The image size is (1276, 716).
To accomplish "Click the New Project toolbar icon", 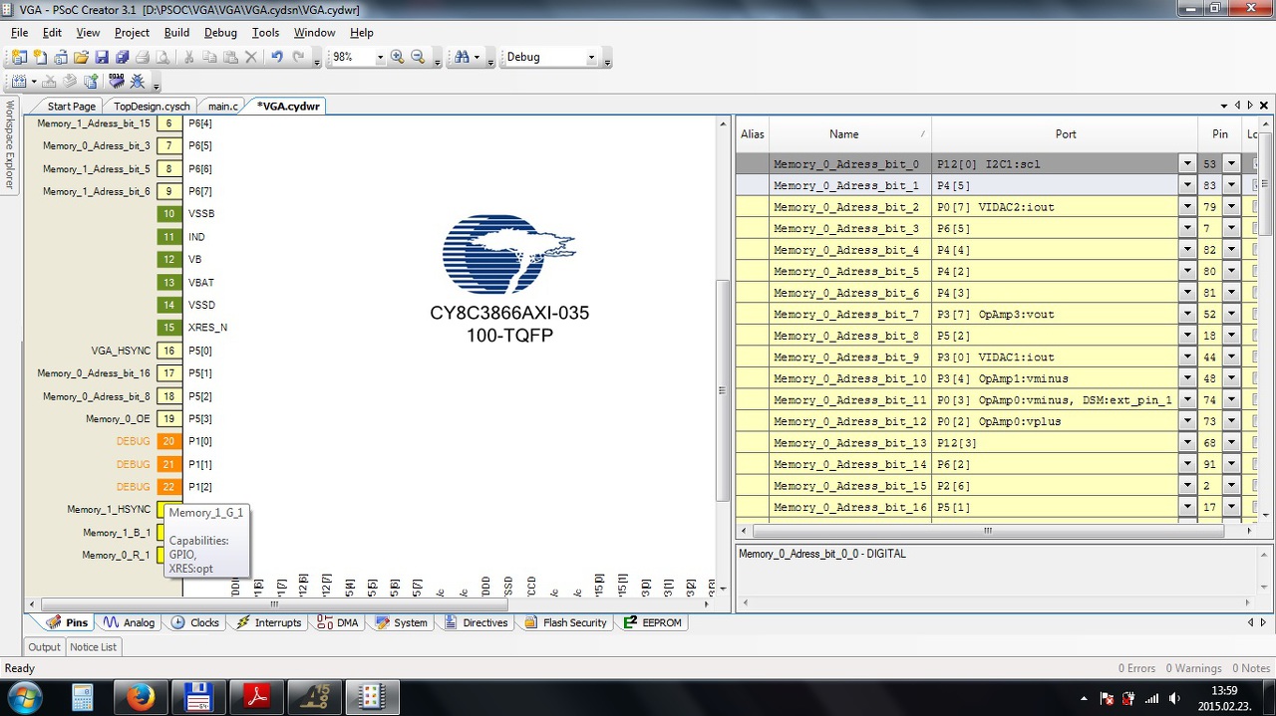I will click(19, 57).
